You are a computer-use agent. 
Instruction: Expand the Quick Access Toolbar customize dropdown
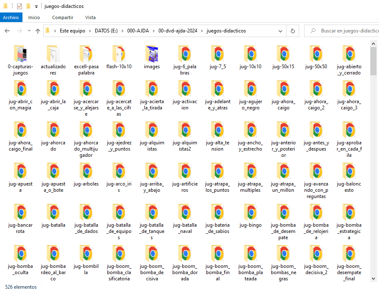tap(36, 7)
